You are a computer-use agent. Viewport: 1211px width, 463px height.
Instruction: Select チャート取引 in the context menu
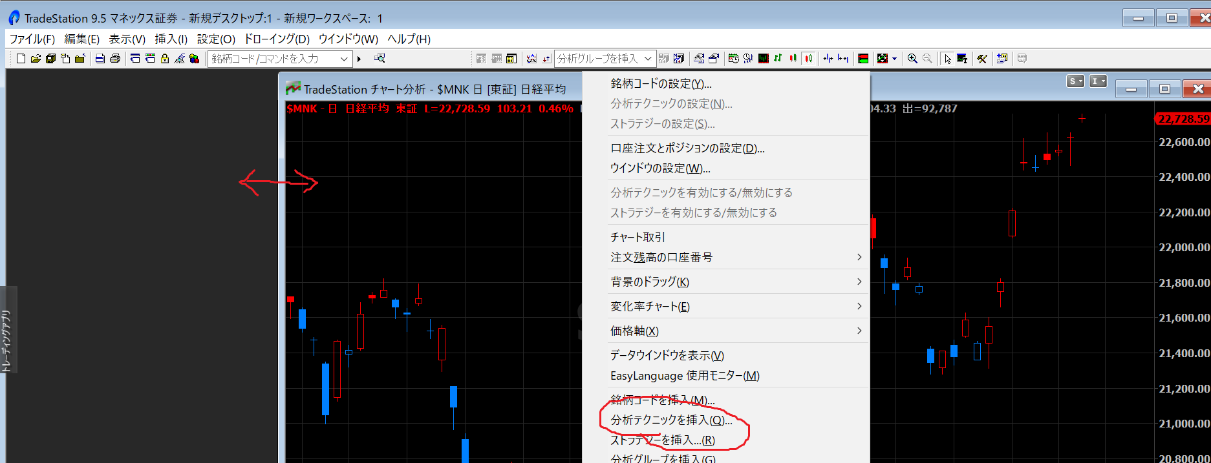click(x=638, y=237)
